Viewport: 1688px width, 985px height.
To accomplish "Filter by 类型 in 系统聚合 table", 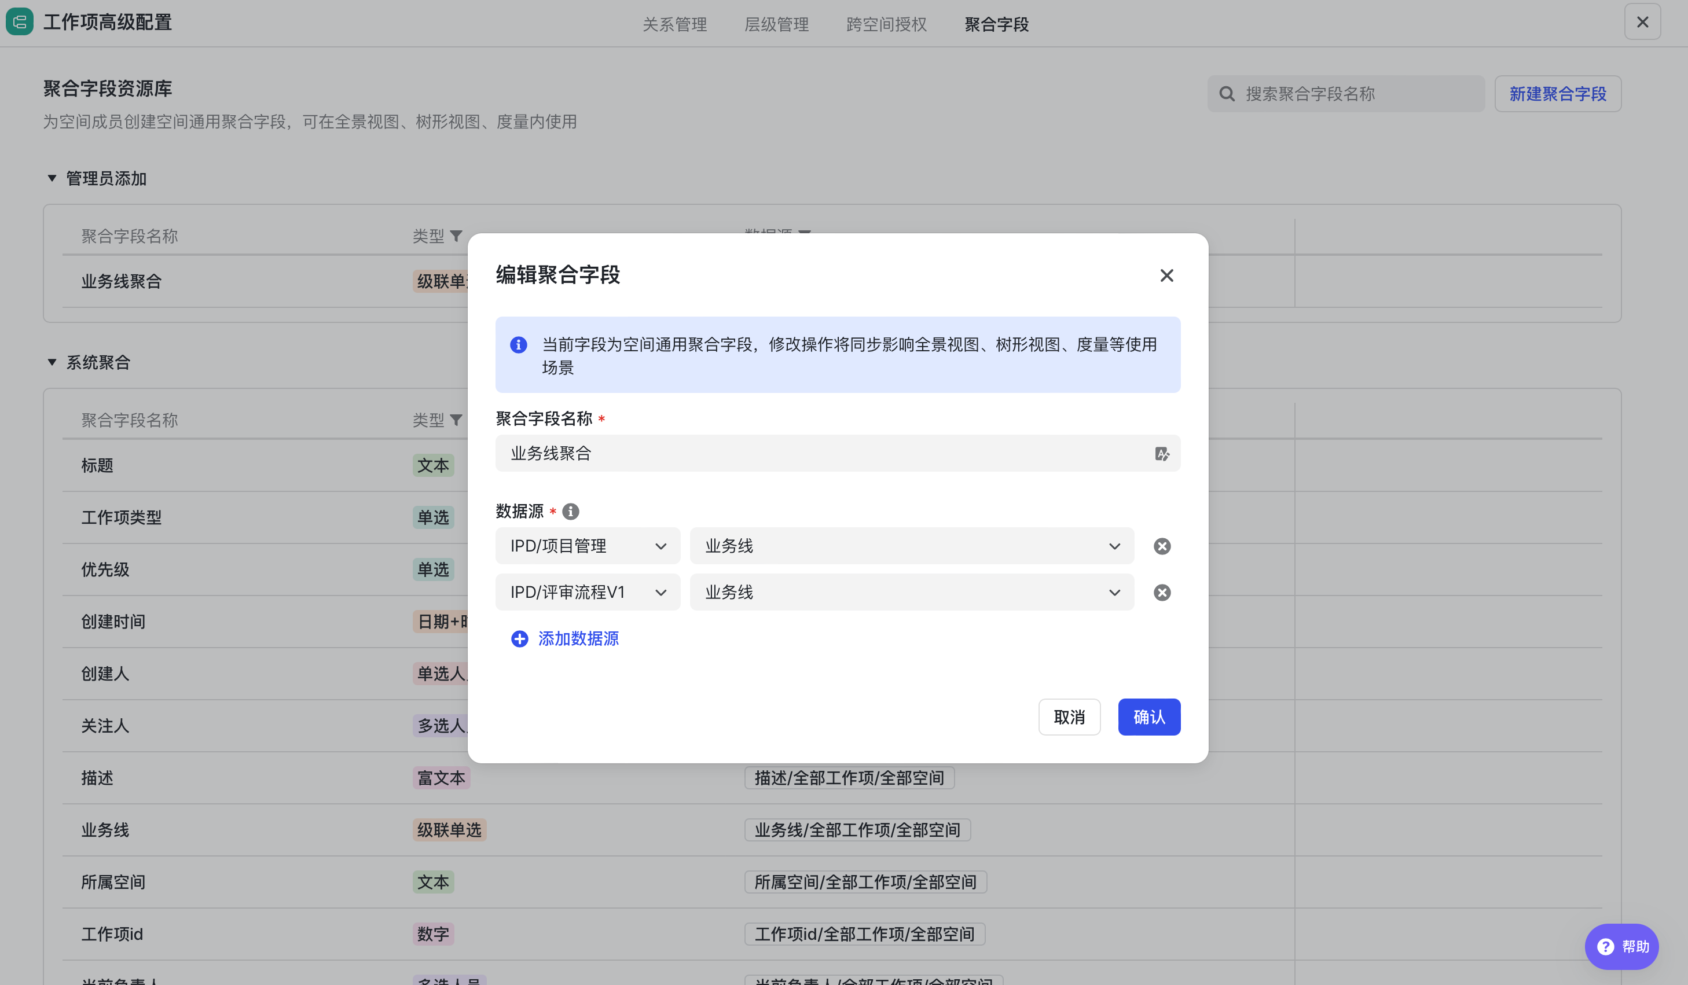I will tap(456, 420).
